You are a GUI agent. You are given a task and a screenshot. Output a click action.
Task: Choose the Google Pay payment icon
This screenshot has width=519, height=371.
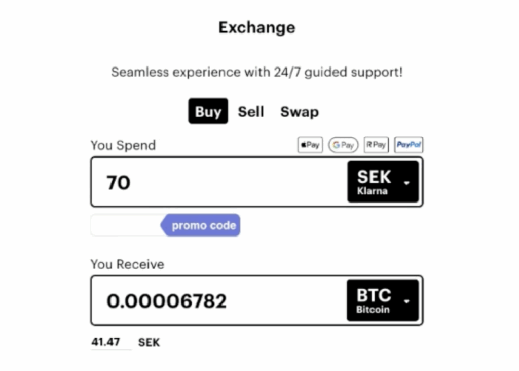[x=343, y=145]
